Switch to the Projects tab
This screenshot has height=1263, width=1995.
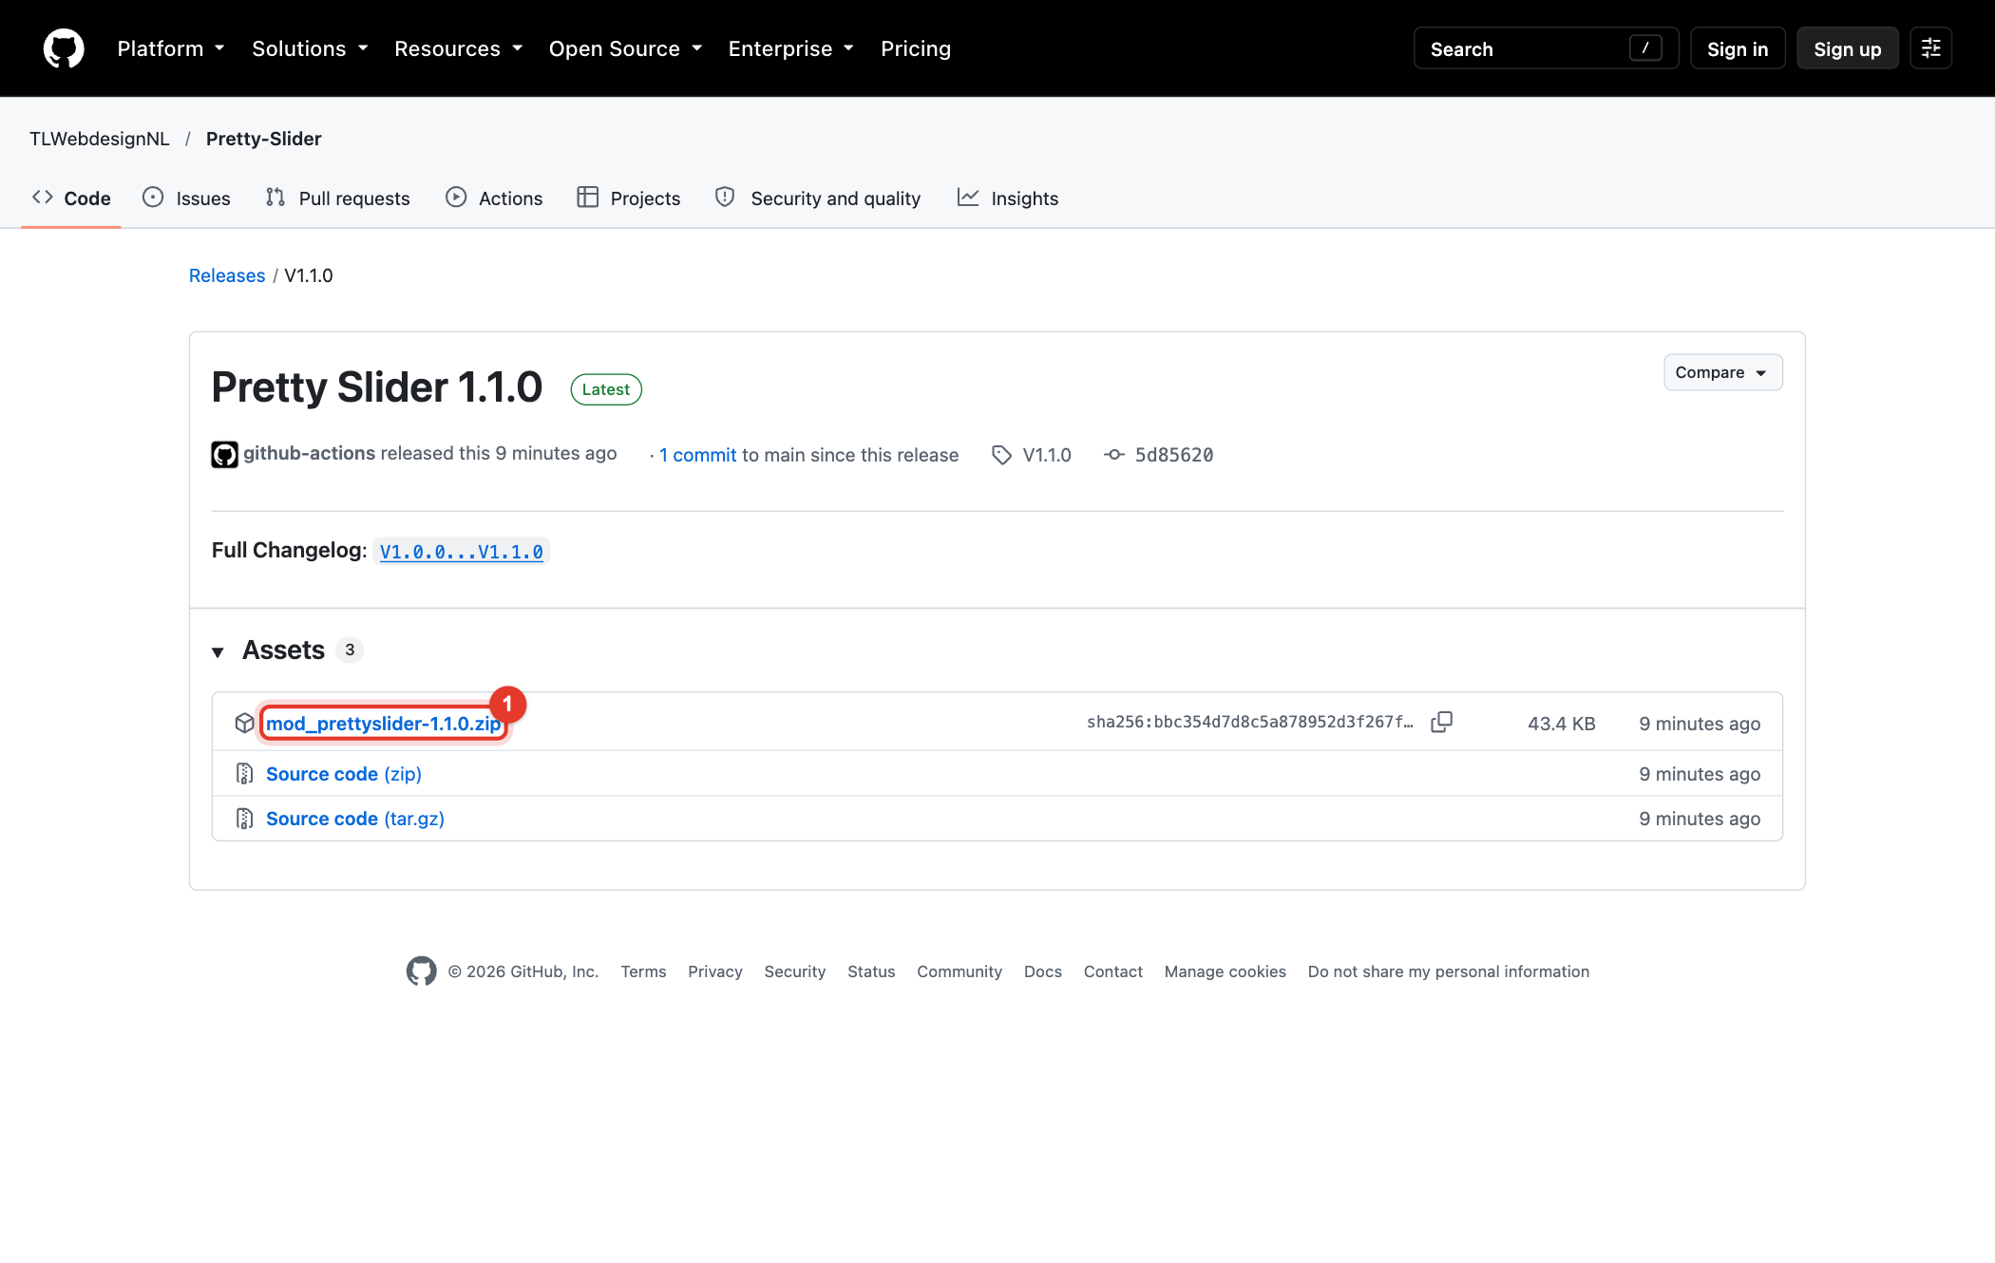[629, 198]
